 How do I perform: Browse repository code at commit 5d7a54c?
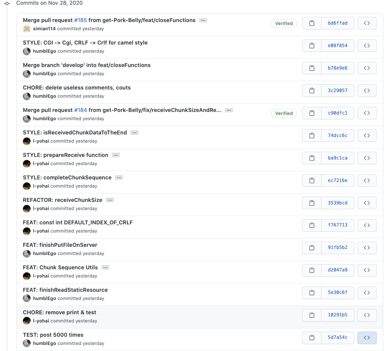[367, 338]
